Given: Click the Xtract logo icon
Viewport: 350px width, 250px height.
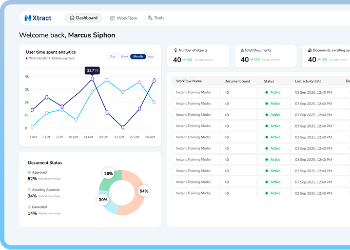Looking at the screenshot, I should point(28,18).
